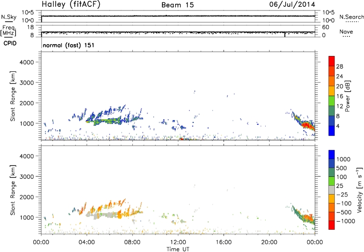Image resolution: width=364 pixels, height=252 pixels.
Task: Click the '4' label on Power colorbar
Action: pyautogui.click(x=338, y=126)
